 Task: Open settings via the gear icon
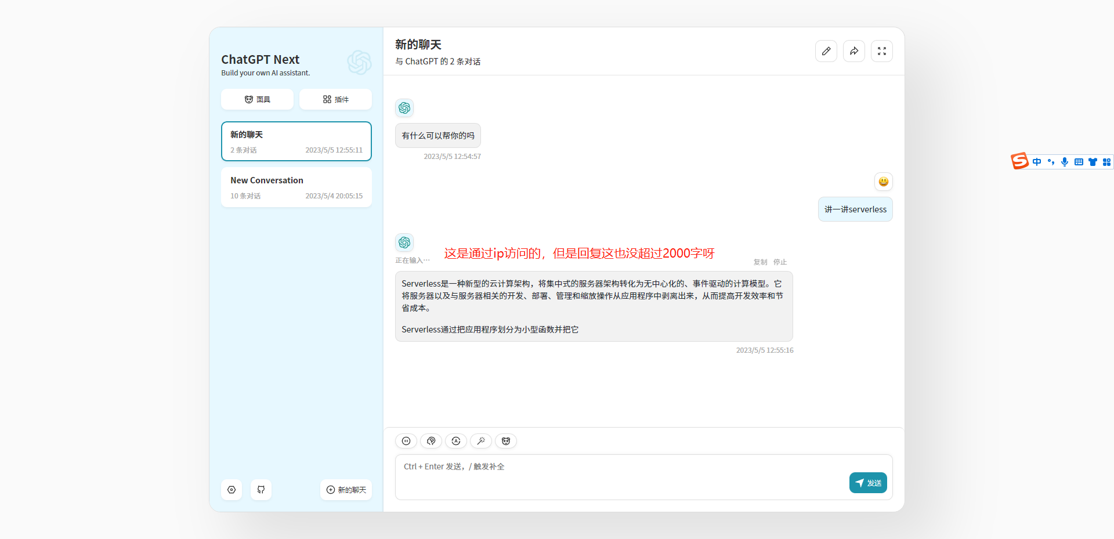[231, 490]
